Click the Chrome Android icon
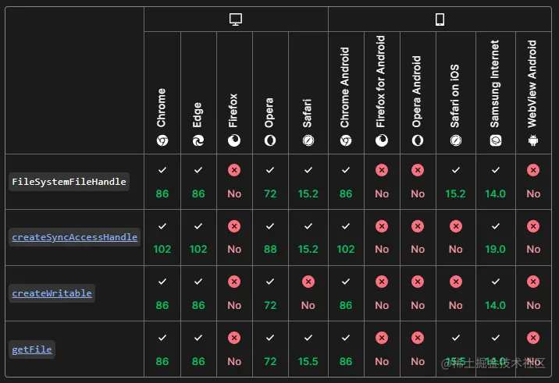This screenshot has width=559, height=383. [x=345, y=140]
